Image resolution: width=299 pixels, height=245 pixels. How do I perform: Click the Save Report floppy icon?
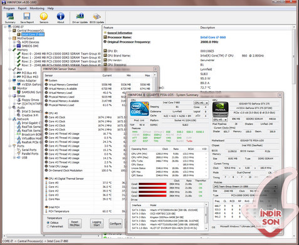[x=27, y=16]
